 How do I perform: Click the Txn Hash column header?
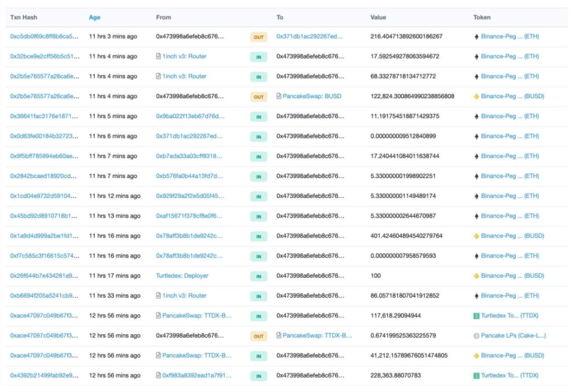pos(23,17)
